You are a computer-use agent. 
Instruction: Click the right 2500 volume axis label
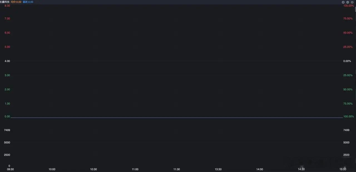pyautogui.click(x=346, y=155)
